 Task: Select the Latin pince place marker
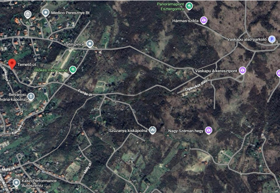click(x=90, y=44)
